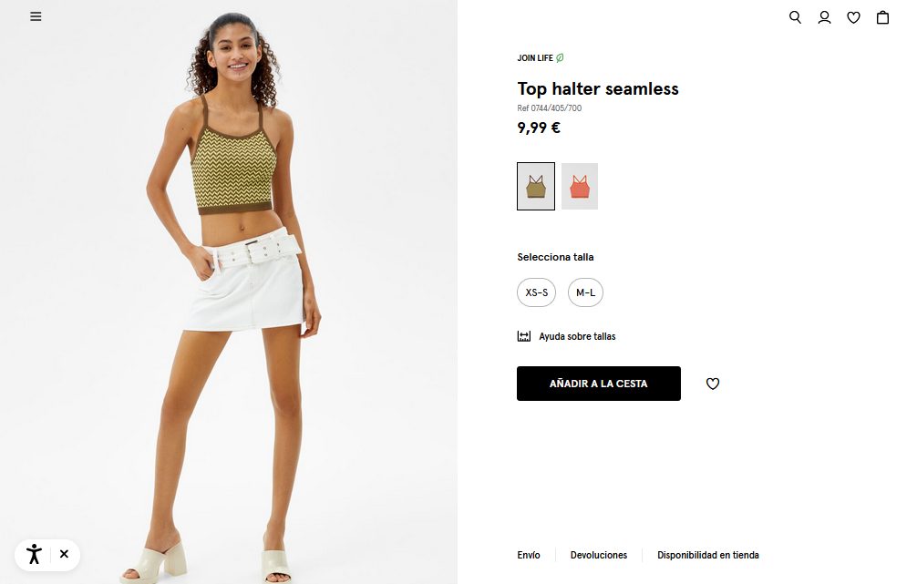
Task: Open the user account icon
Action: pos(824,17)
